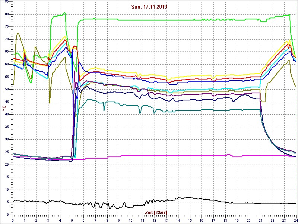The image size is (298, 224).
Task: Click hour label 7 on time axis
Action: (95, 220)
